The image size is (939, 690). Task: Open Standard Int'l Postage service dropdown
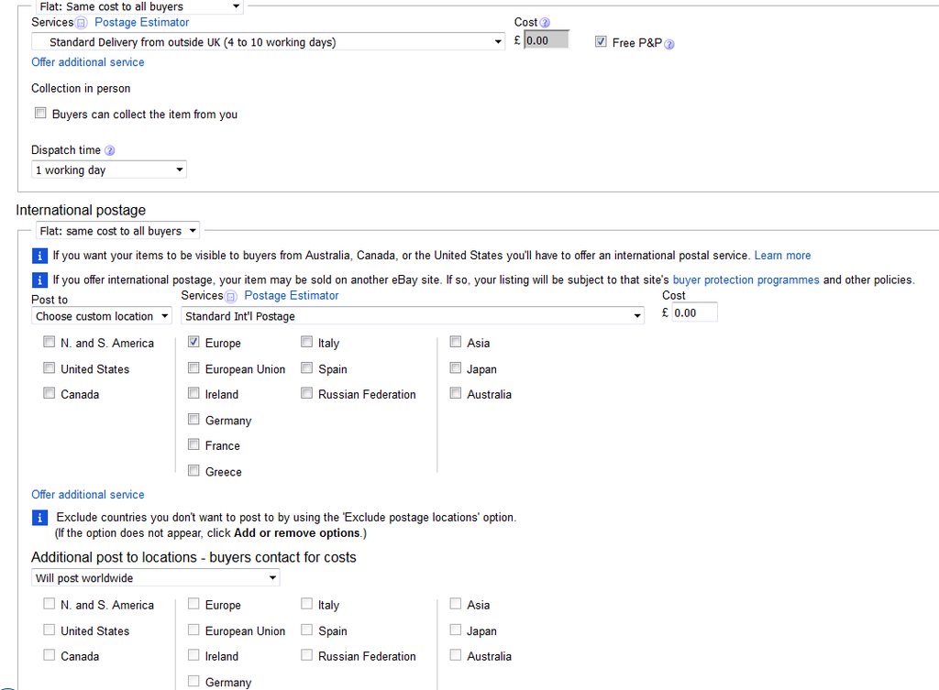click(413, 316)
